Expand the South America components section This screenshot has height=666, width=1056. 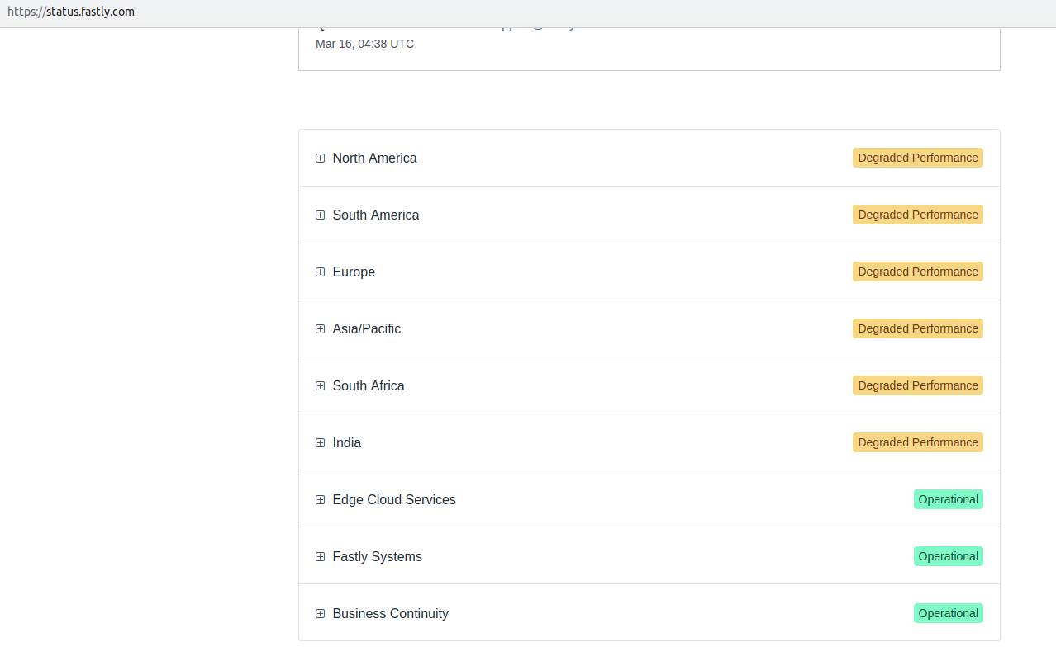[321, 215]
